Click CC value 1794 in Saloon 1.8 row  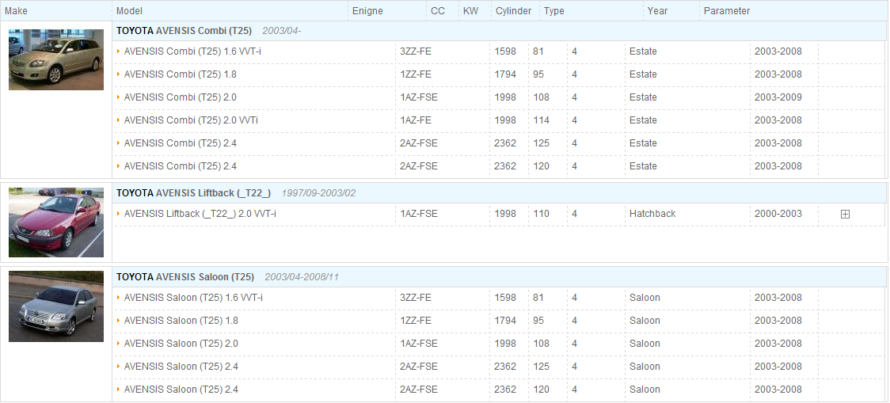tap(505, 321)
